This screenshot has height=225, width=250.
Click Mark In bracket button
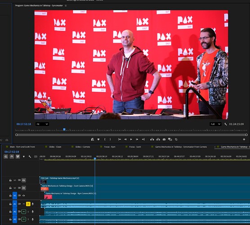[x=105, y=139]
